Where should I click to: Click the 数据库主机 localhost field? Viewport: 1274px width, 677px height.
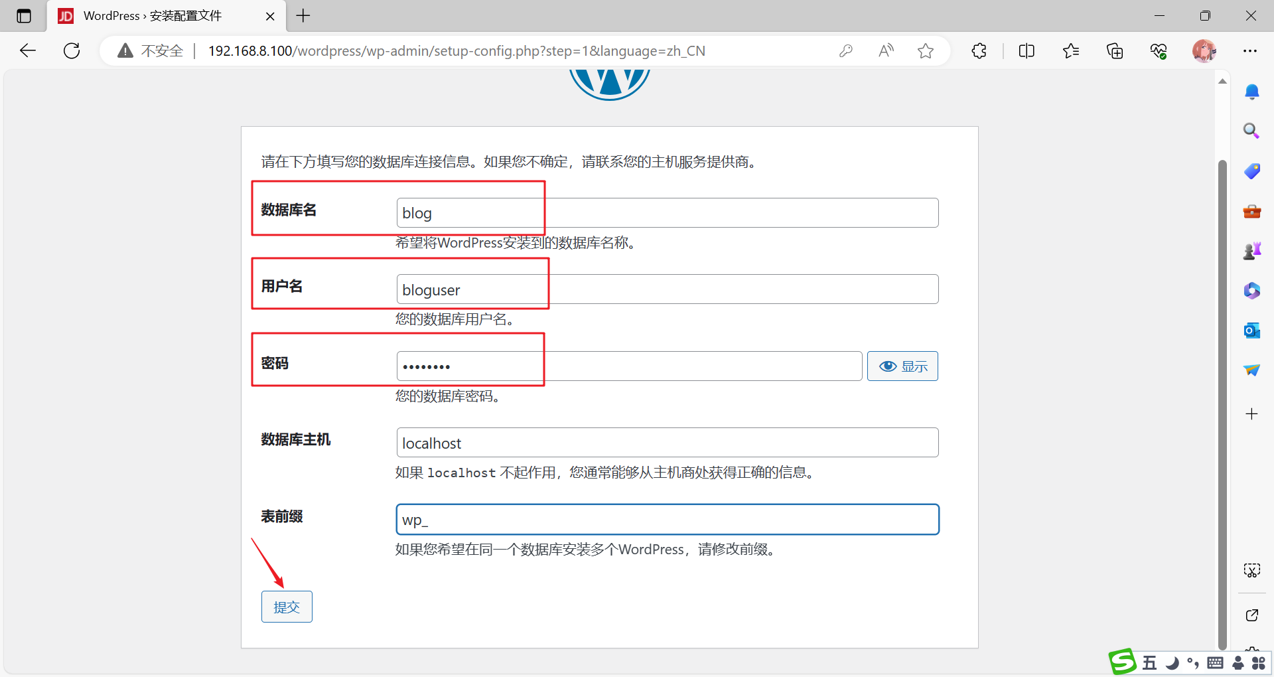click(x=668, y=443)
